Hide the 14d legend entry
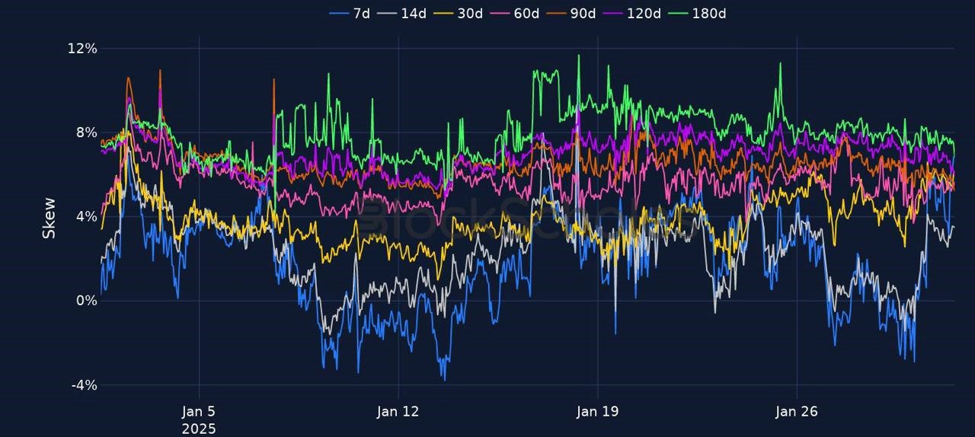975x437 pixels. pos(412,14)
